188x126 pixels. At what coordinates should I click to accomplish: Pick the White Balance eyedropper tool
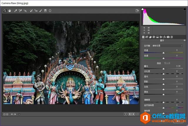[15, 11]
